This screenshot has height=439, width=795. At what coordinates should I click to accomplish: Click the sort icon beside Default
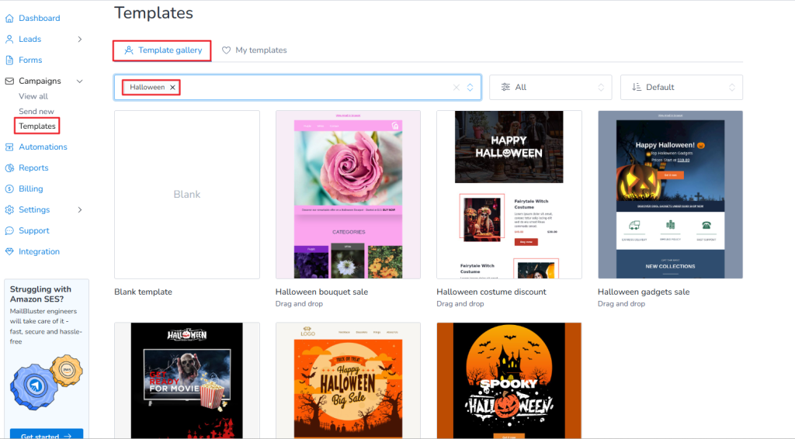(x=637, y=87)
